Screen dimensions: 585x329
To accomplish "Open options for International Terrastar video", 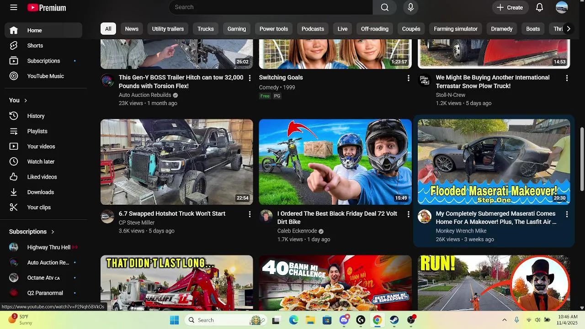I will click(567, 78).
